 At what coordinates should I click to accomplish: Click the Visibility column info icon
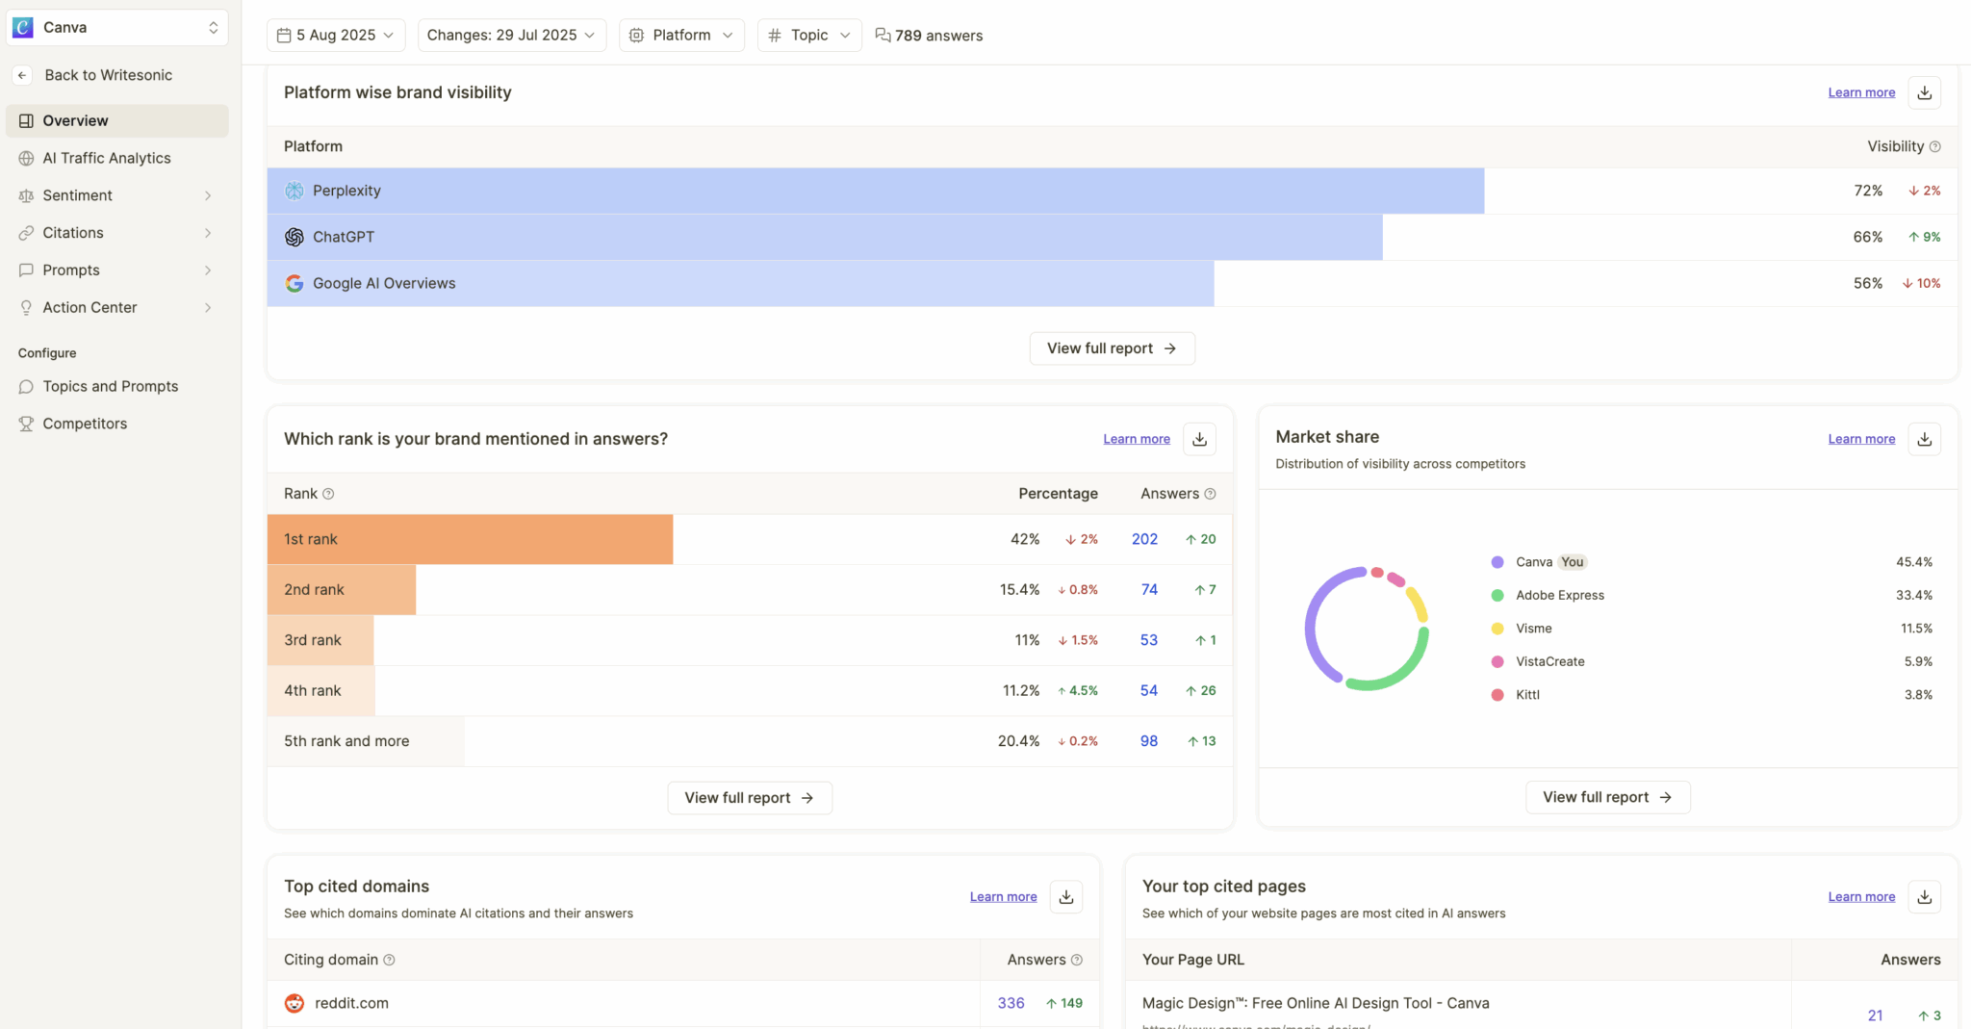[x=1933, y=146]
